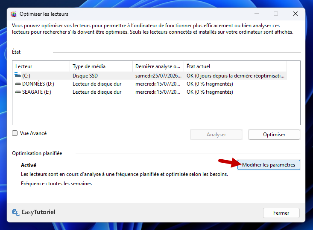
Task: Select the (C:) SSD drive icon
Action: click(x=18, y=75)
